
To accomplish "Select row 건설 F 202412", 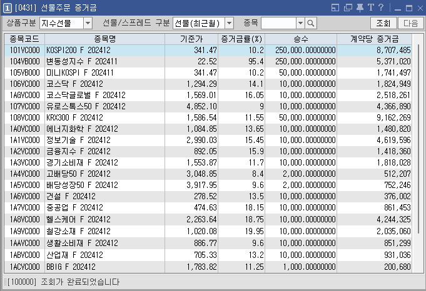I will point(208,196).
